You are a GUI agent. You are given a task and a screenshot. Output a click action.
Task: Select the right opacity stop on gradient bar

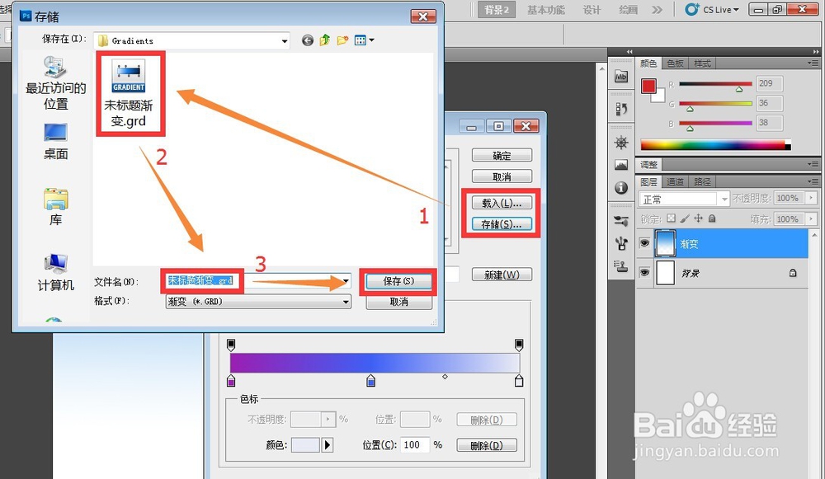519,345
